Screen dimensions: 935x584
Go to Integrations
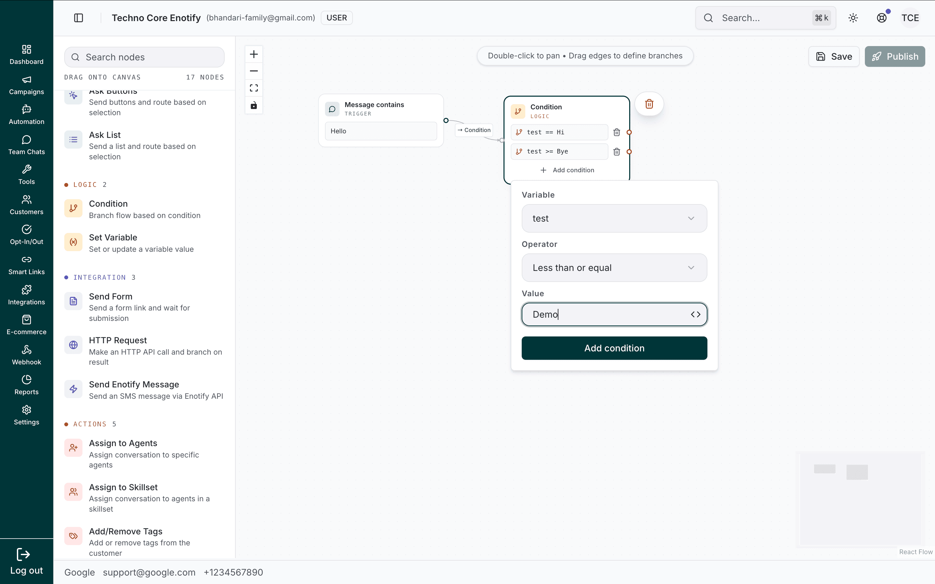click(27, 295)
